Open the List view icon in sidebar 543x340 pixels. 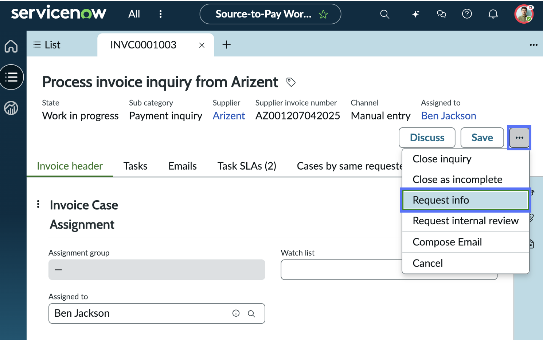(x=12, y=77)
